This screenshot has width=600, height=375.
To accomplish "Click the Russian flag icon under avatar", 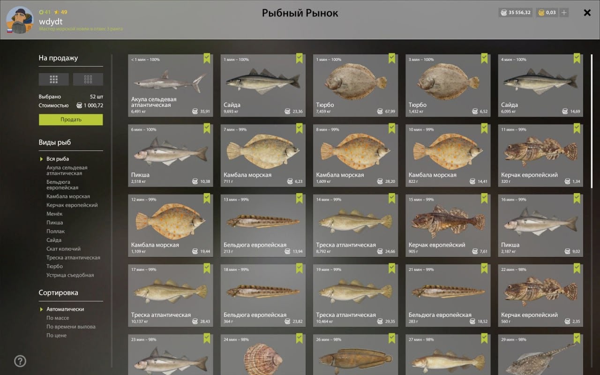I will (9, 30).
